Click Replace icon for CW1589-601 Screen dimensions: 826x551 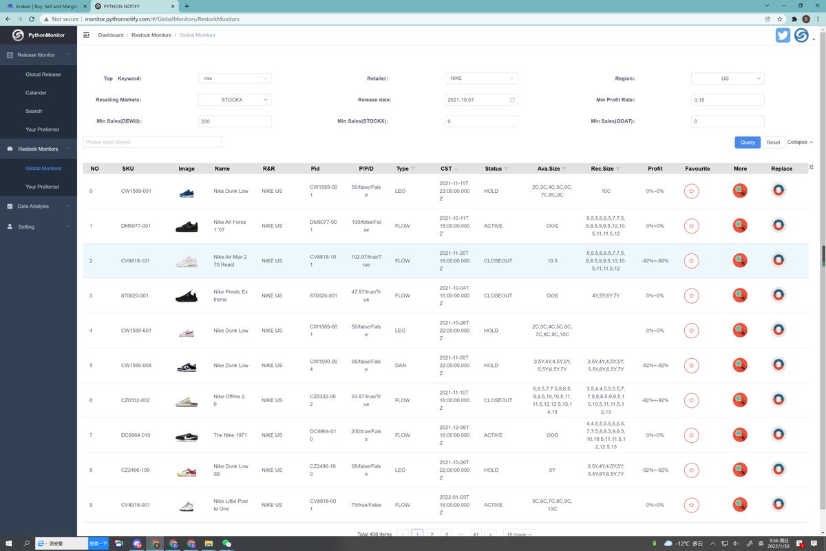pos(779,330)
